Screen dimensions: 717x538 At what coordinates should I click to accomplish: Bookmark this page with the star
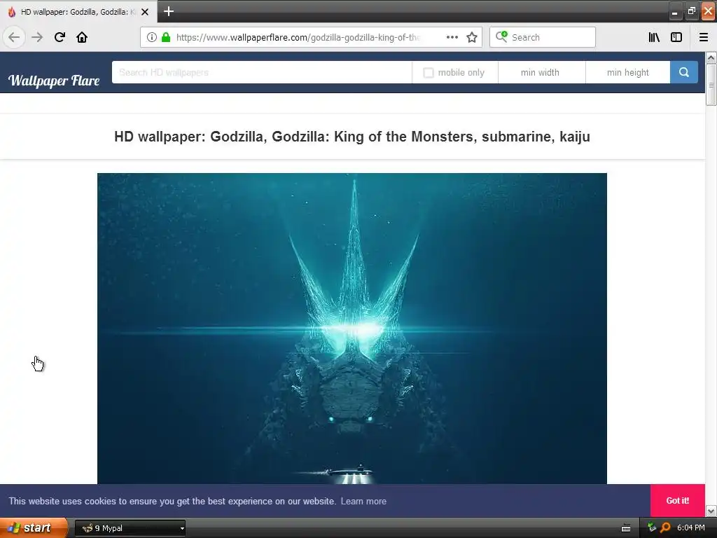coord(472,37)
